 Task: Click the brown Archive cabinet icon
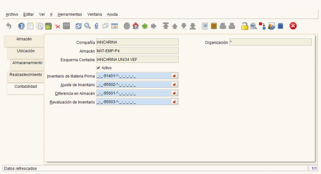pos(214,26)
